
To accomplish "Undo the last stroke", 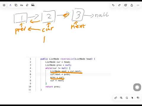I will (113, 5).
